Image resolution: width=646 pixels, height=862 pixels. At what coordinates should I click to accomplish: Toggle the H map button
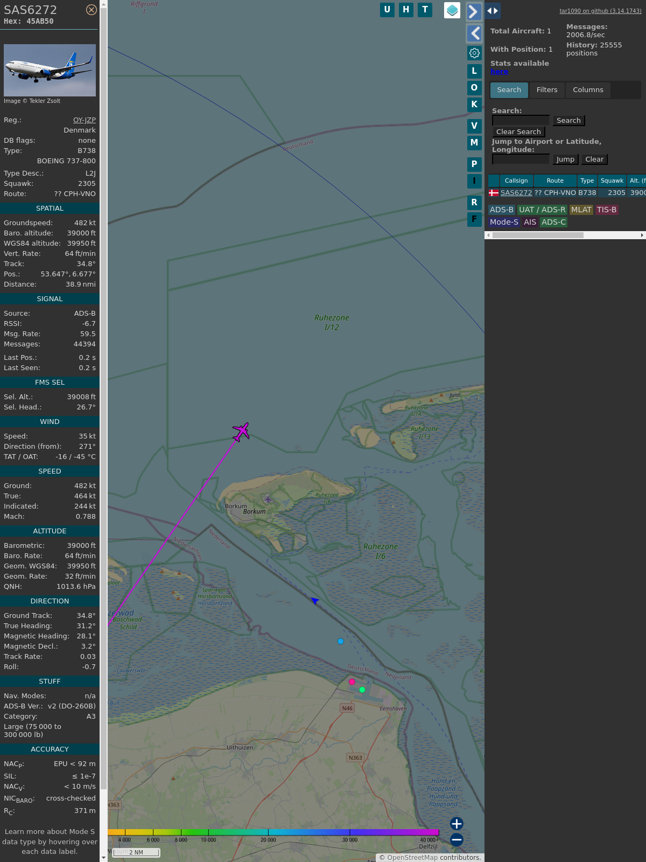point(406,10)
